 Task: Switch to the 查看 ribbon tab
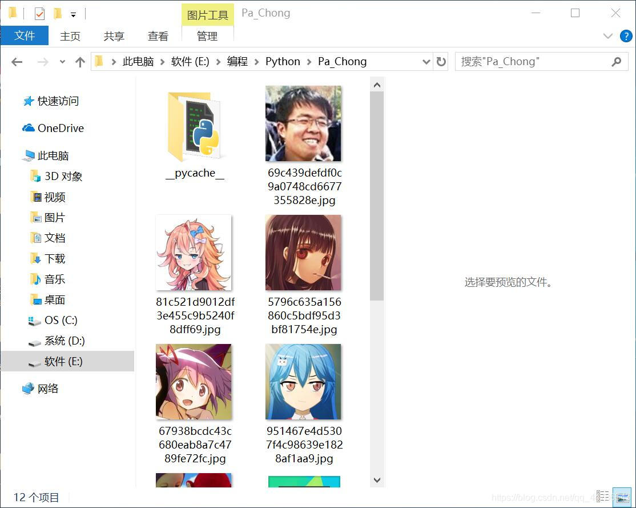(158, 36)
